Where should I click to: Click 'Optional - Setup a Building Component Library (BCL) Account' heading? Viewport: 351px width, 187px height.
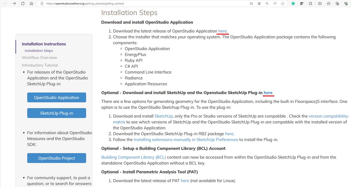(163, 149)
